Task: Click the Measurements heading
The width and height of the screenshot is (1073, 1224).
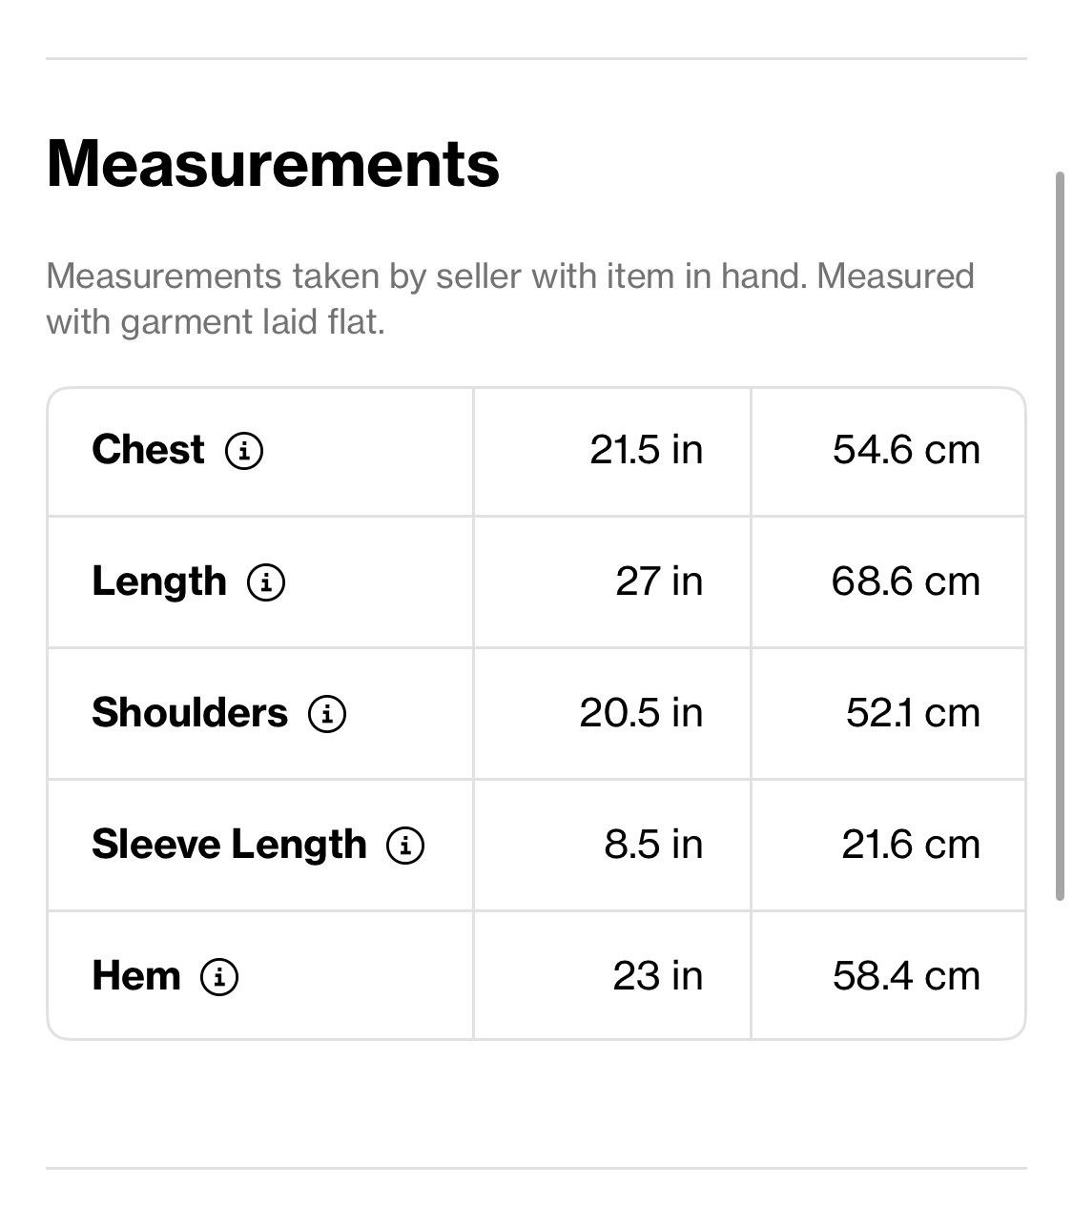Action: click(273, 164)
